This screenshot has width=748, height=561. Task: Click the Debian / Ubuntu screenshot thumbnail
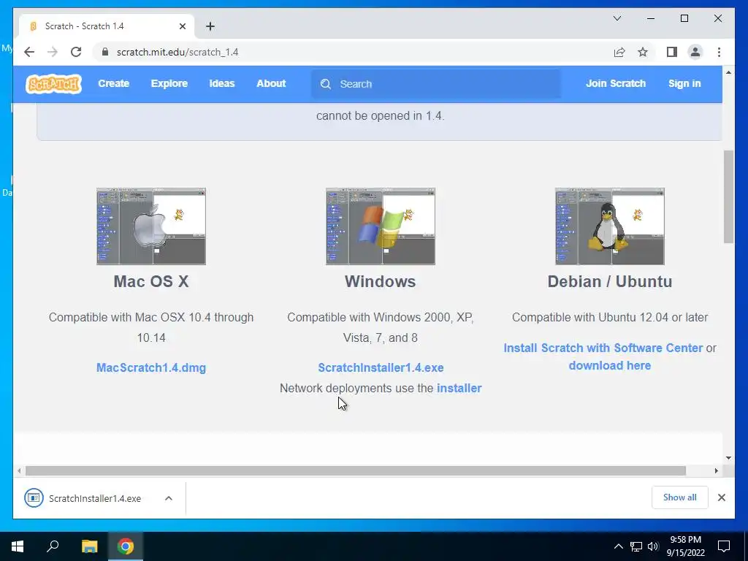(x=610, y=226)
